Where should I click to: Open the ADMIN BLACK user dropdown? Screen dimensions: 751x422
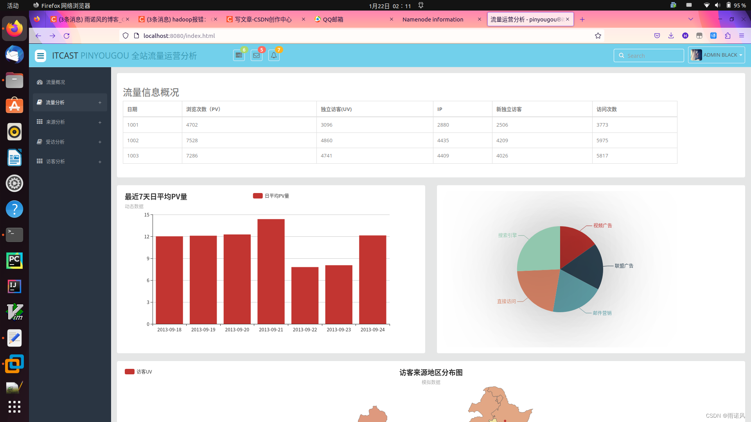click(717, 55)
